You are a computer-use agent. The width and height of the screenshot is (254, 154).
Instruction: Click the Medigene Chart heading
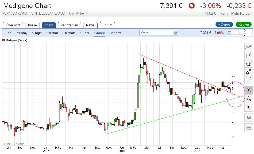tap(27, 6)
